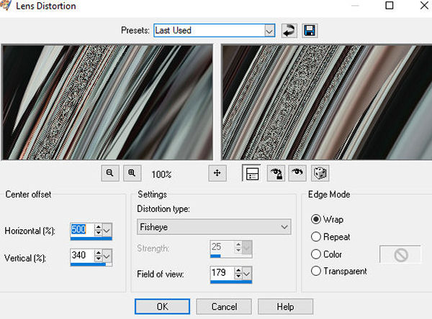
Task: Expand the Distortion type Fisheye dropdown
Action: click(214, 227)
